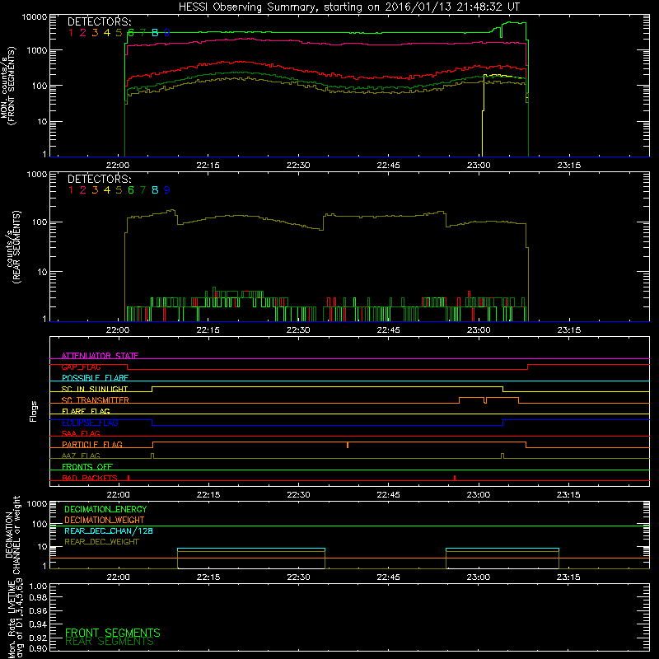Viewport: 659px width, 659px height.
Task: Click the POSSIBLE_FLARE flag label
Action: (x=95, y=378)
